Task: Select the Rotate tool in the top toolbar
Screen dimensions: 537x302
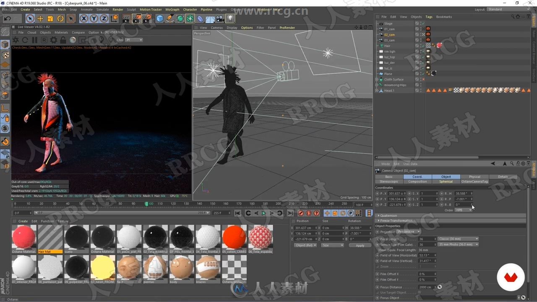Action: click(60, 18)
